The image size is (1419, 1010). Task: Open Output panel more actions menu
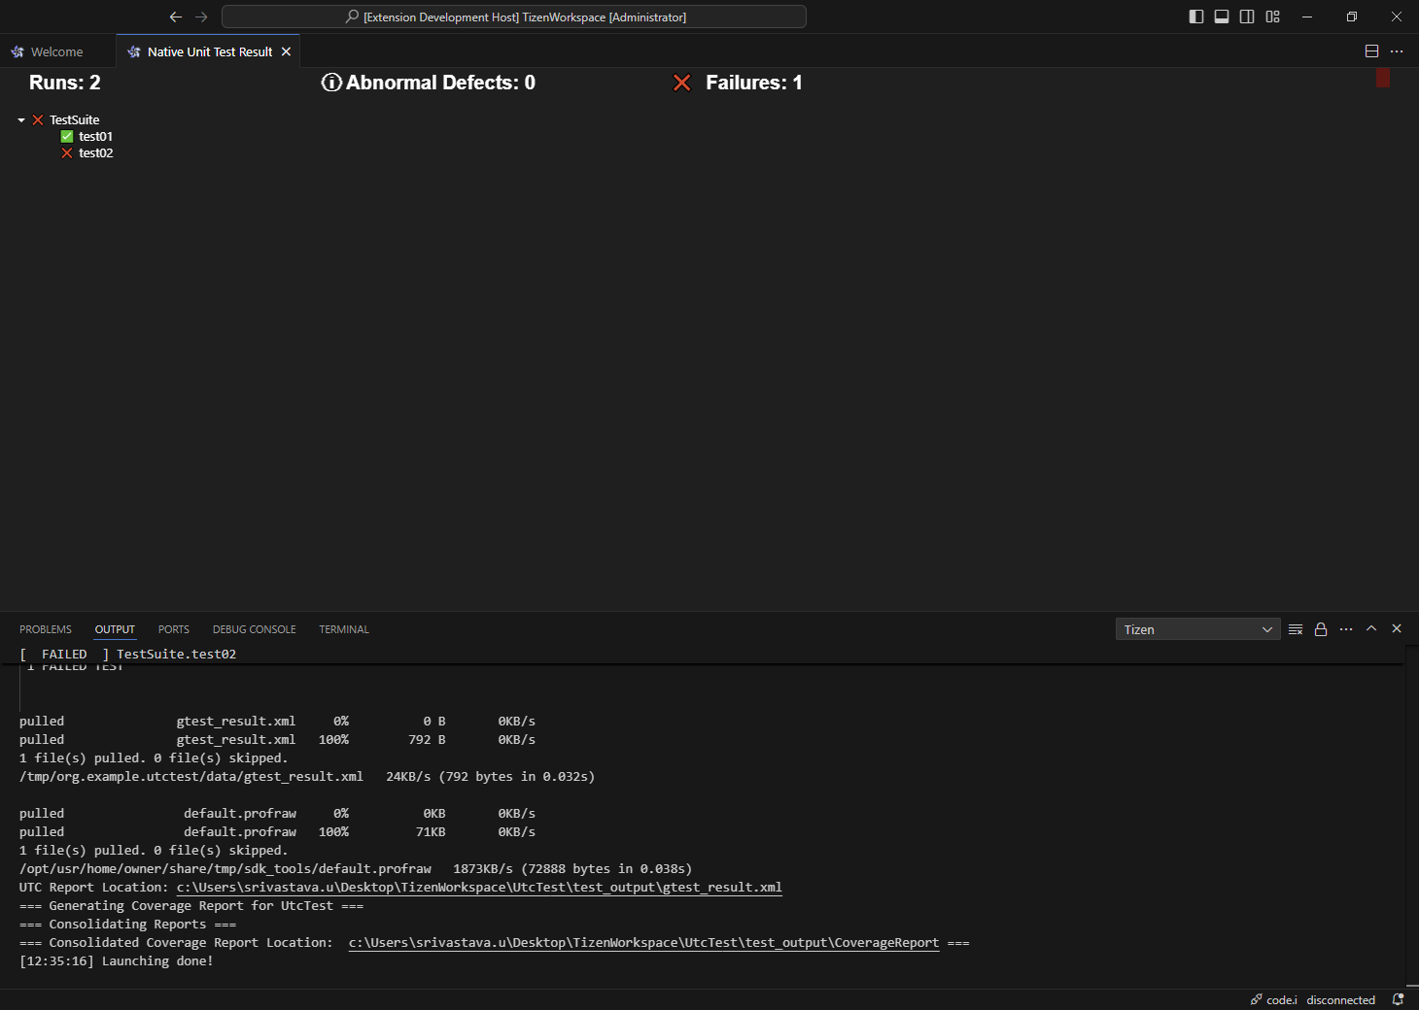point(1346,628)
